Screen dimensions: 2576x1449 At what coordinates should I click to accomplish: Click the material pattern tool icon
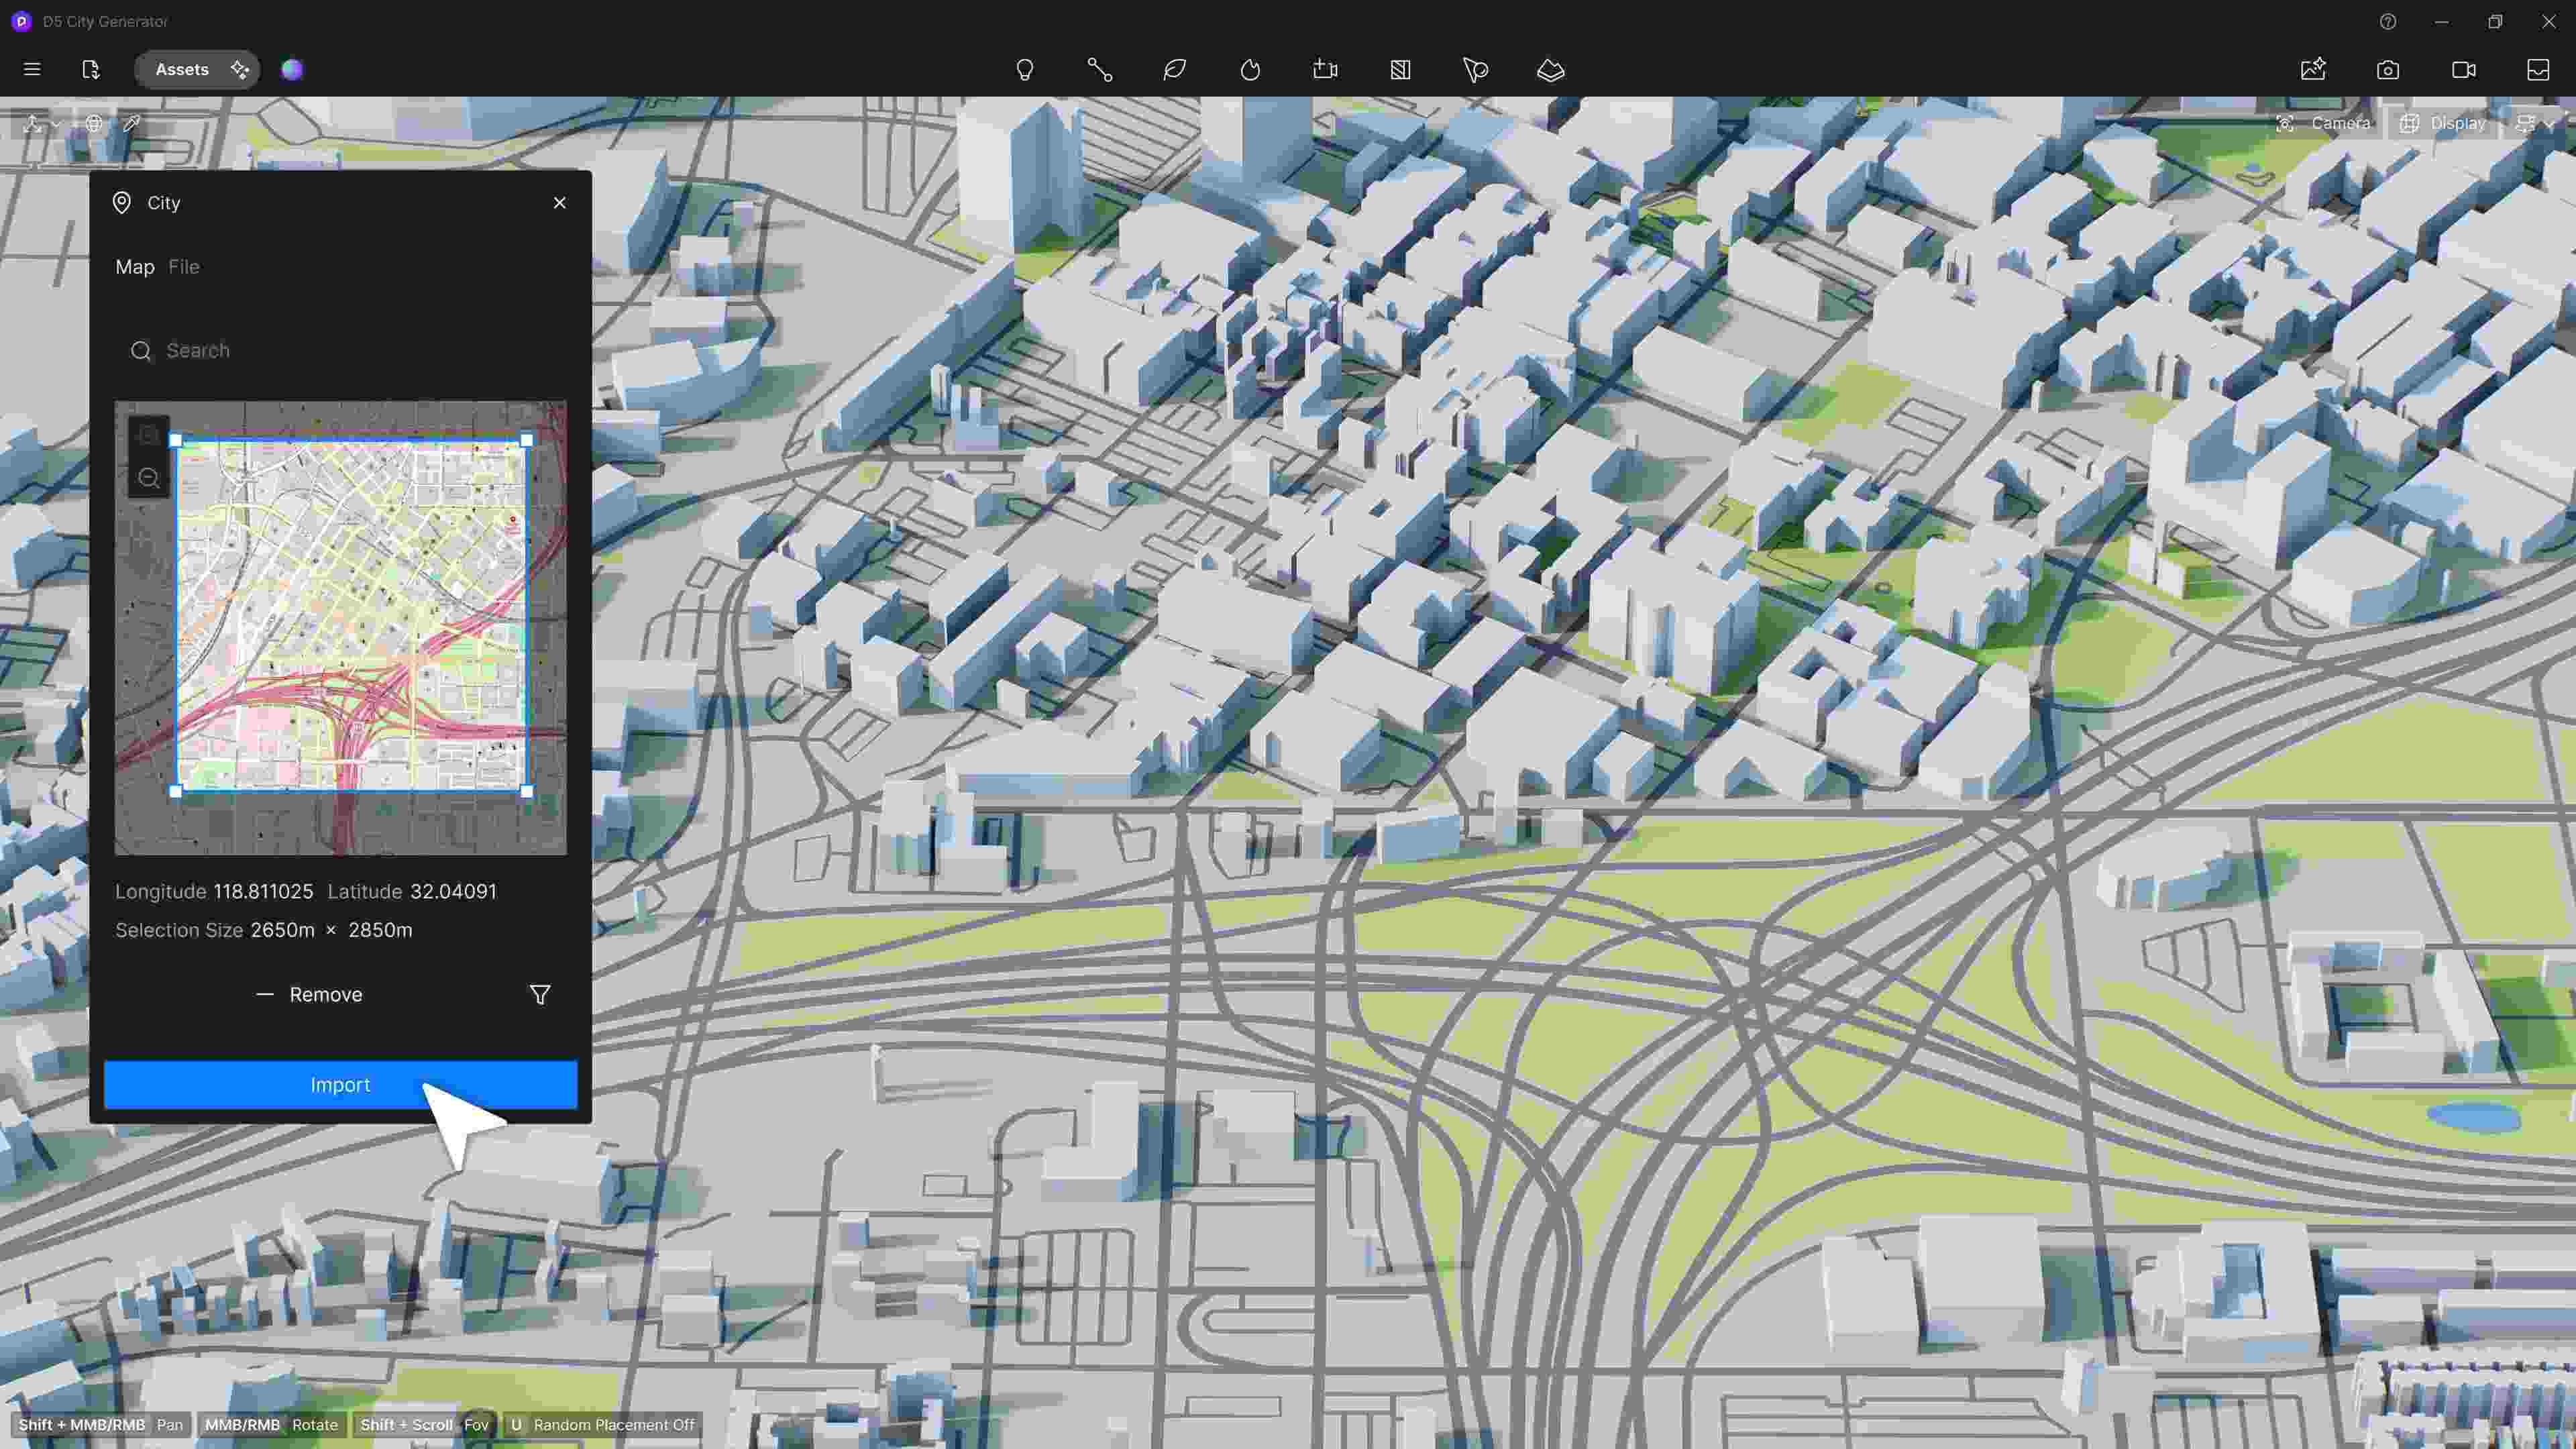(1400, 69)
